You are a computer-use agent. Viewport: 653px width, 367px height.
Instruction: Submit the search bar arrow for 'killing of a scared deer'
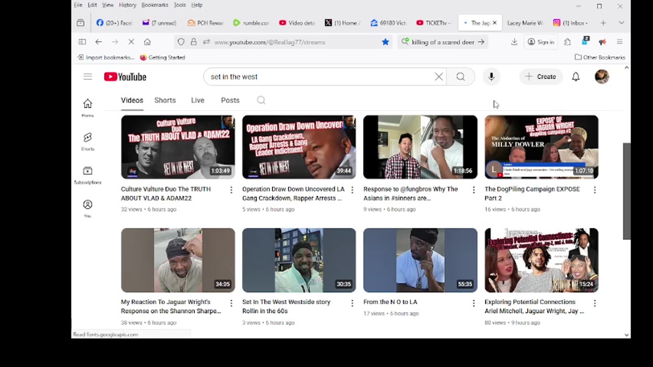tap(481, 42)
